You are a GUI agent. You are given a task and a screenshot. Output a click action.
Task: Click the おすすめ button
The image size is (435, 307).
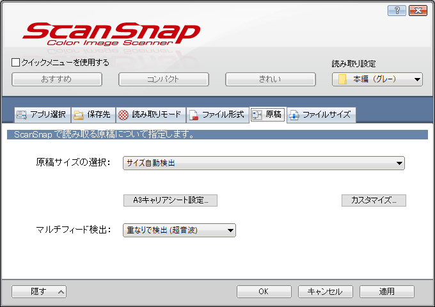coord(57,79)
